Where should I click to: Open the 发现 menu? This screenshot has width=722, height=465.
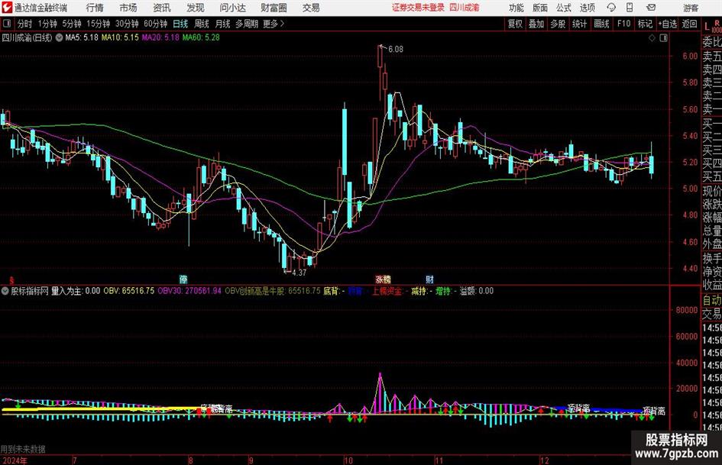[196, 8]
